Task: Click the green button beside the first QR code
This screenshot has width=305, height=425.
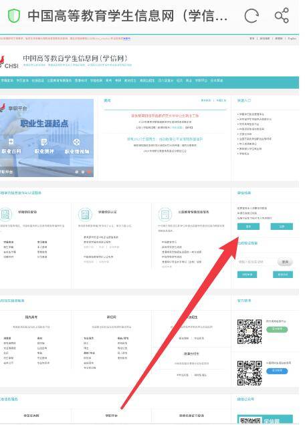Action: [277, 329]
